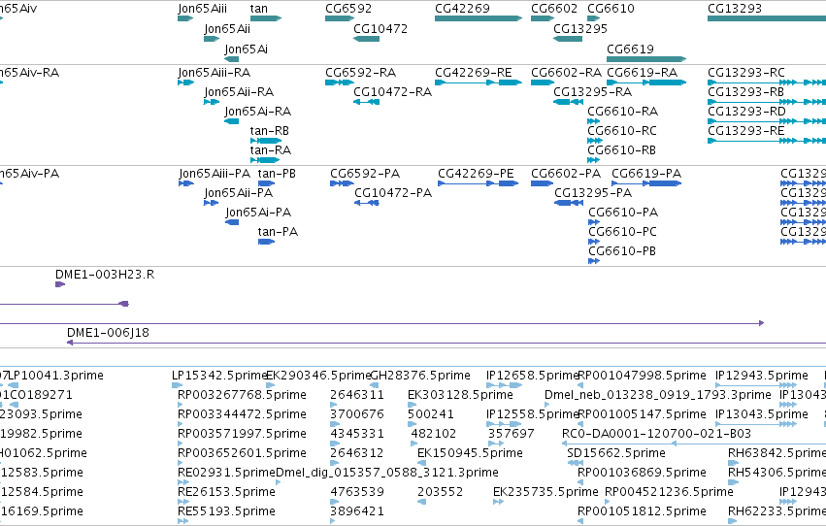Select the CG6610 gene label
Viewport: 826px width, 526px height.
611,9
